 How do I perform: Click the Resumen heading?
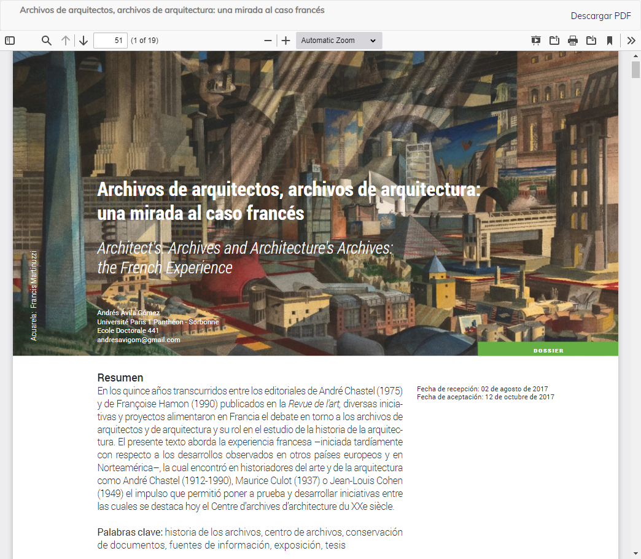[120, 377]
